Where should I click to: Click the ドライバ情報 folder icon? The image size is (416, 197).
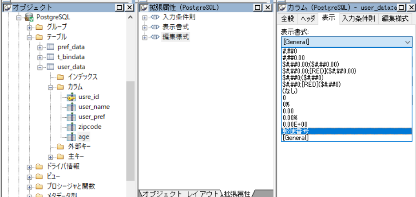click(x=39, y=166)
